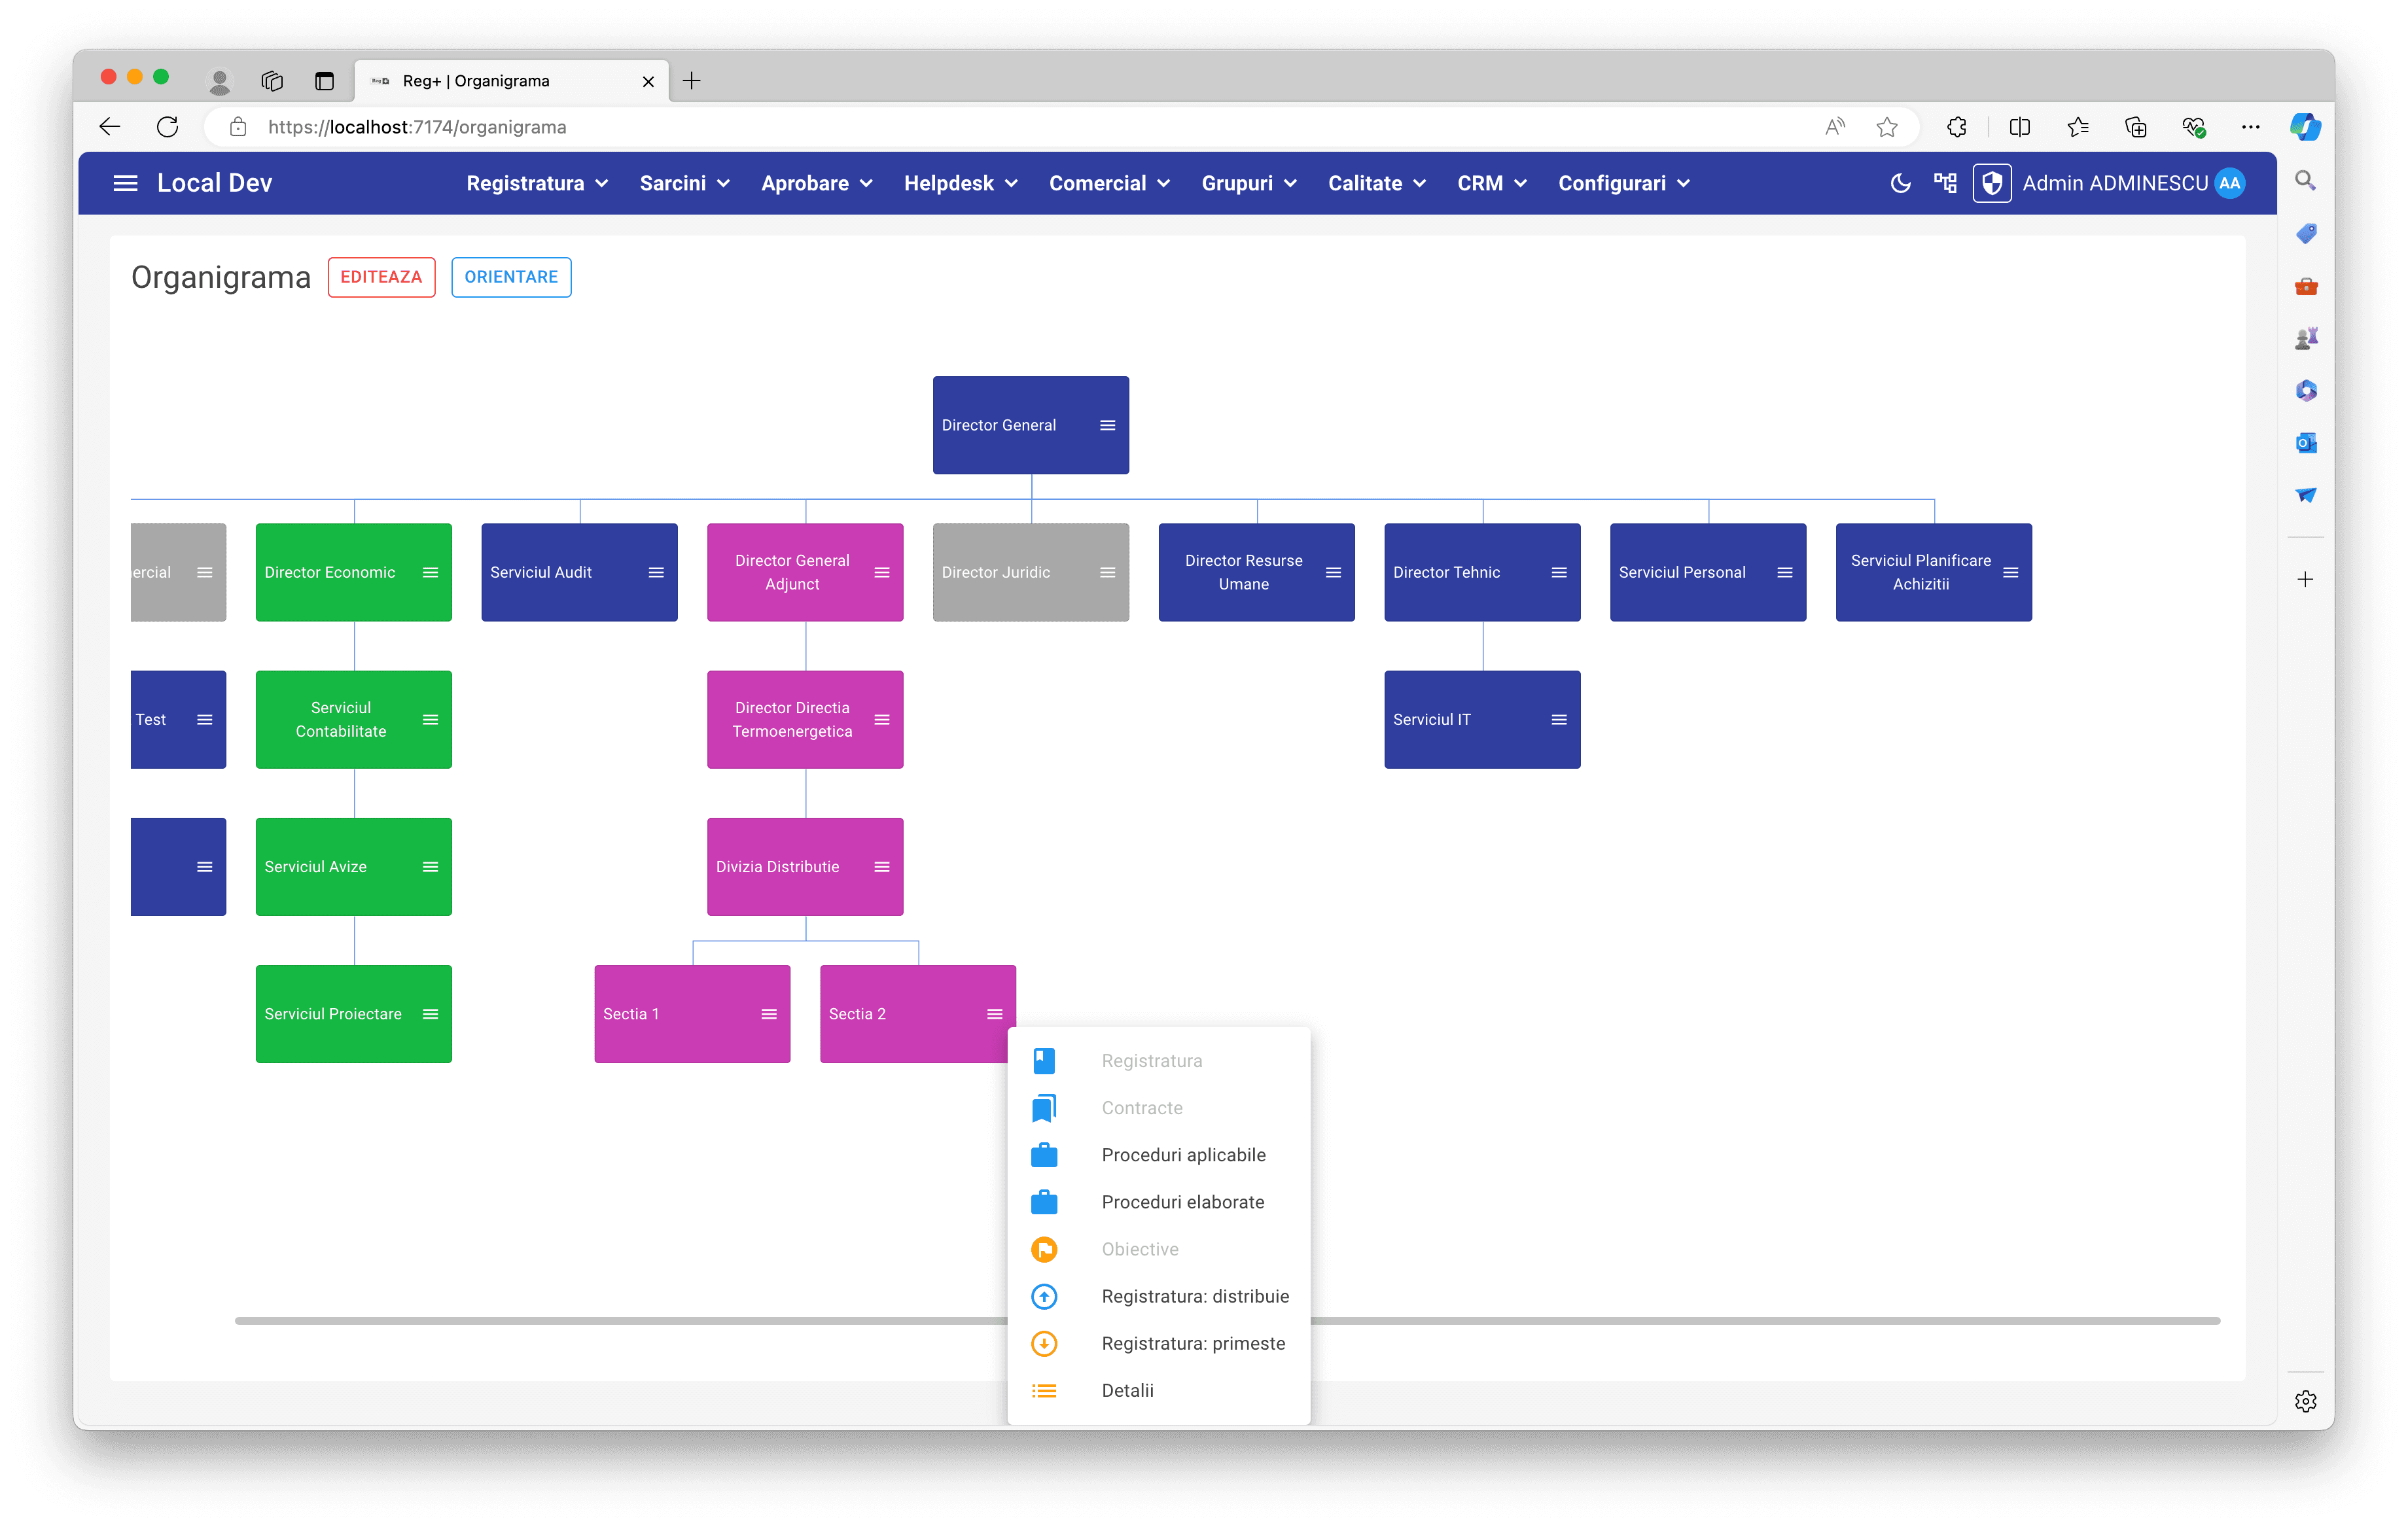Open the Sectia 1 node menu icon

pyautogui.click(x=768, y=1014)
